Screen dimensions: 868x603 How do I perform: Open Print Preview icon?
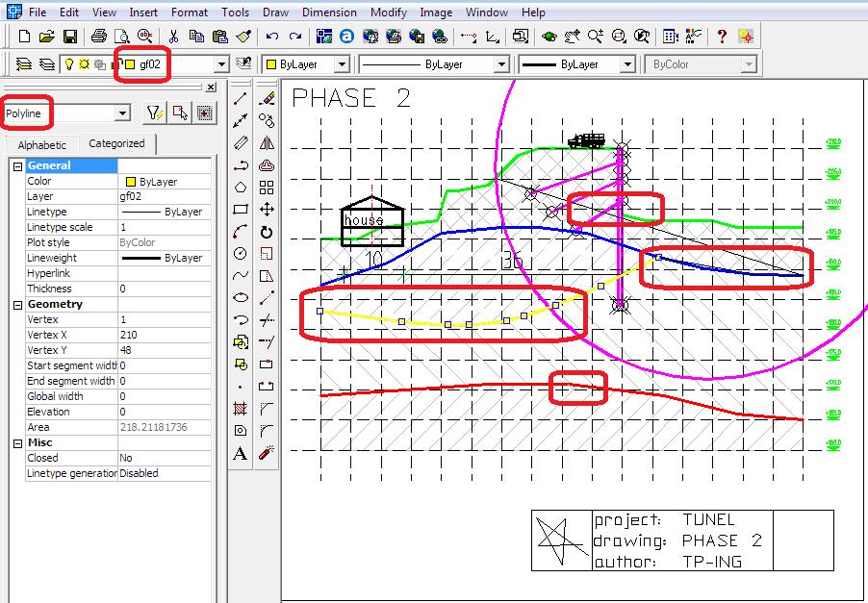tap(122, 37)
